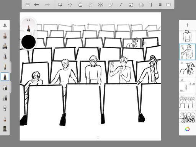Undo the last stroke
Screen dimensions: 196x147
(37, 5)
